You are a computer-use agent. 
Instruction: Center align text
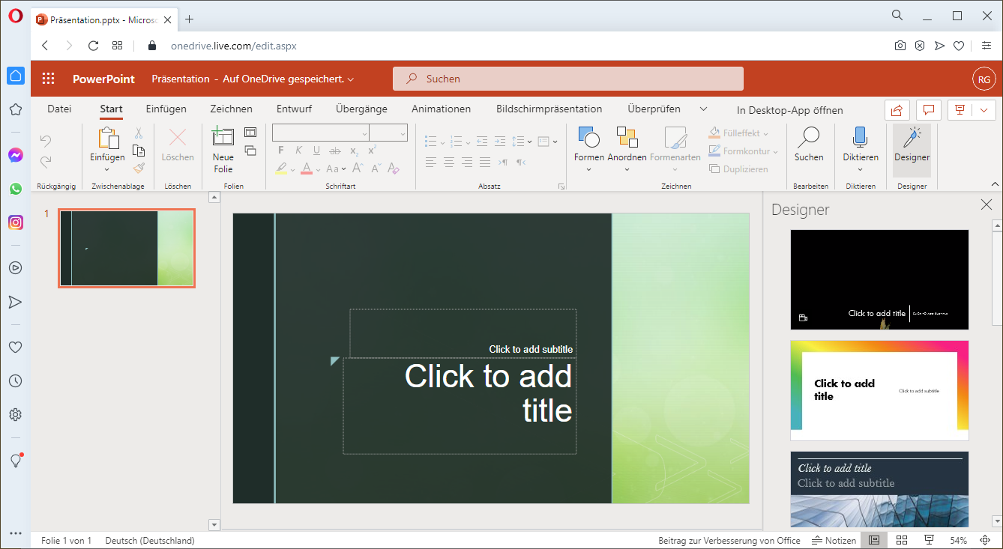coord(449,163)
